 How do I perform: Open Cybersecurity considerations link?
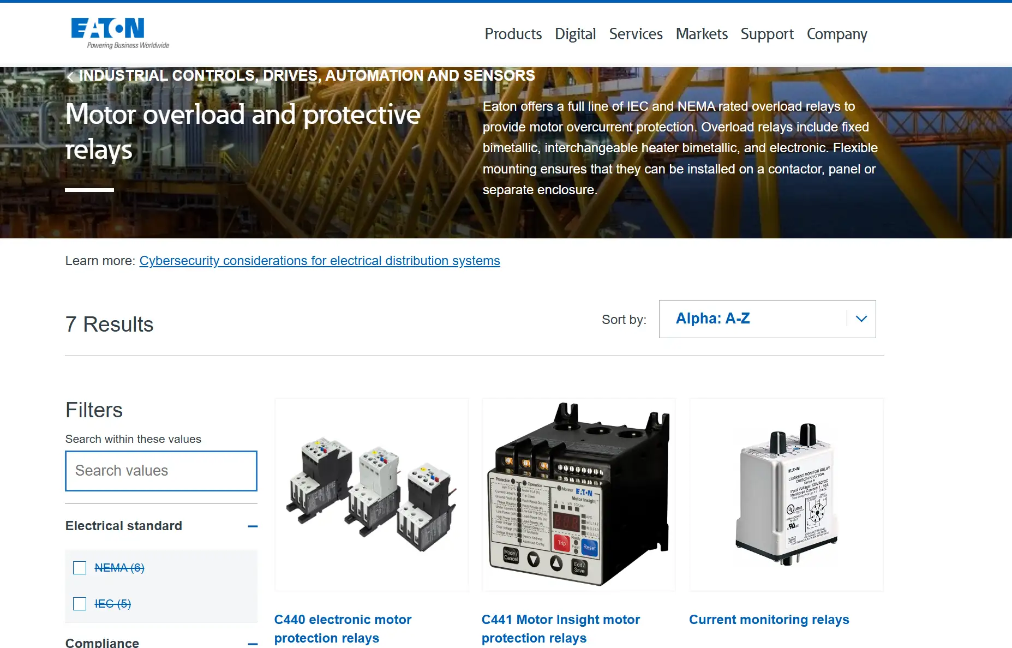click(320, 261)
